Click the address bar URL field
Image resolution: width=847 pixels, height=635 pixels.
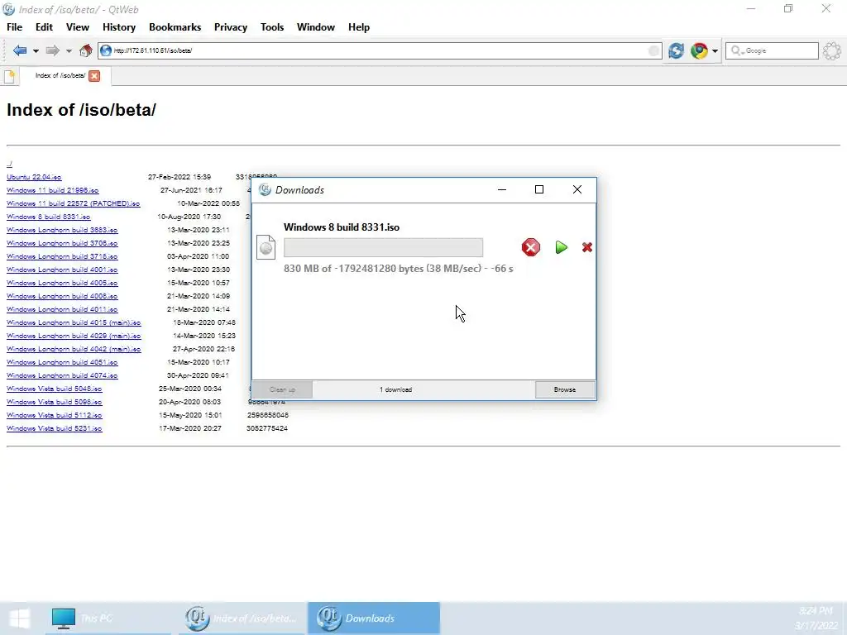point(380,50)
